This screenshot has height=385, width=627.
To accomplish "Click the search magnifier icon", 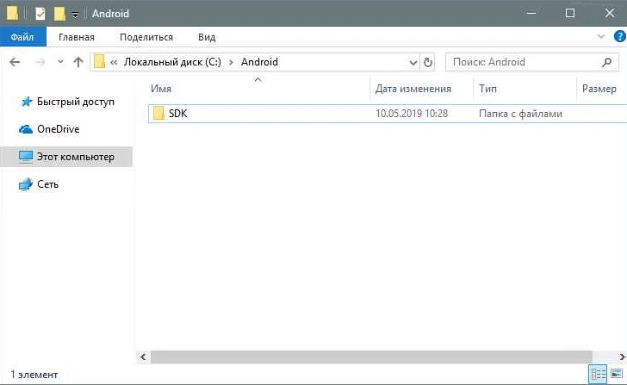I will (606, 62).
